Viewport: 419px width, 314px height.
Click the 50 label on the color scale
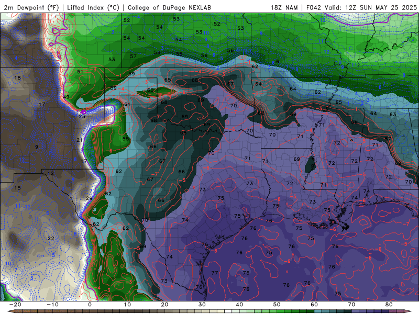pos(277,305)
